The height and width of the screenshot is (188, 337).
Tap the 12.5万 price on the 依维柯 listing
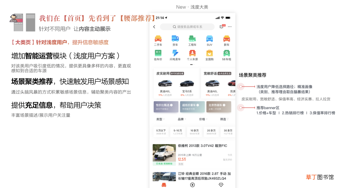point(182,159)
